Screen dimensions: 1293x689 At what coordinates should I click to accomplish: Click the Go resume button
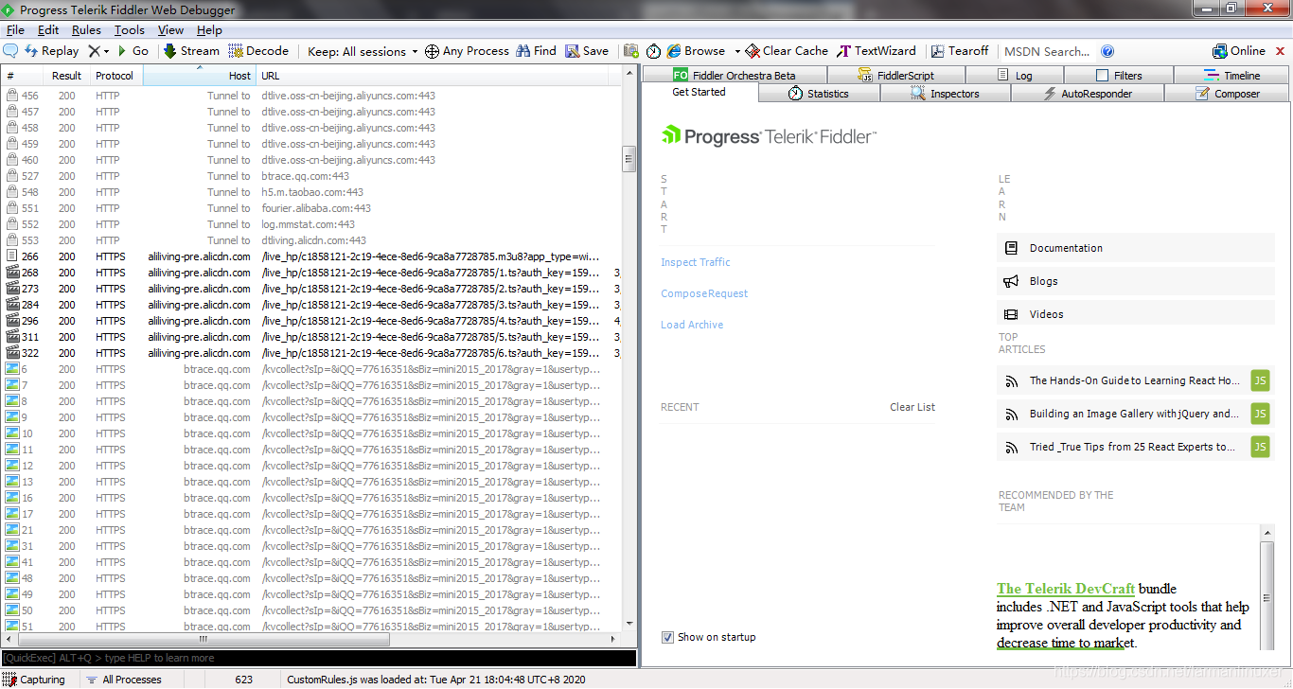coord(133,51)
